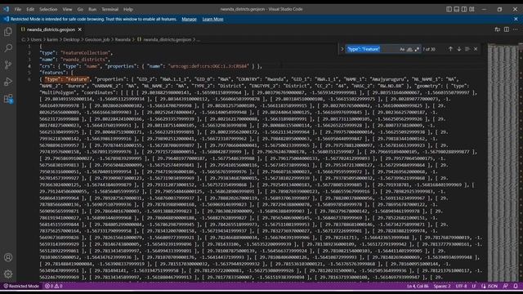This screenshot has height=294, width=523.
Task: Open the Help menu
Action: pos(128,9)
